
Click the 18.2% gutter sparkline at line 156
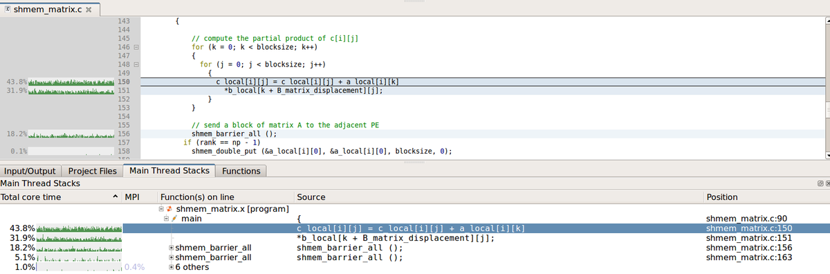tap(71, 134)
